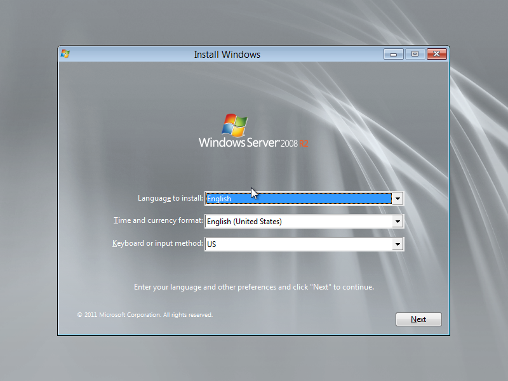
Task: Click the Microsoft Corporation copyright text
Action: point(145,314)
